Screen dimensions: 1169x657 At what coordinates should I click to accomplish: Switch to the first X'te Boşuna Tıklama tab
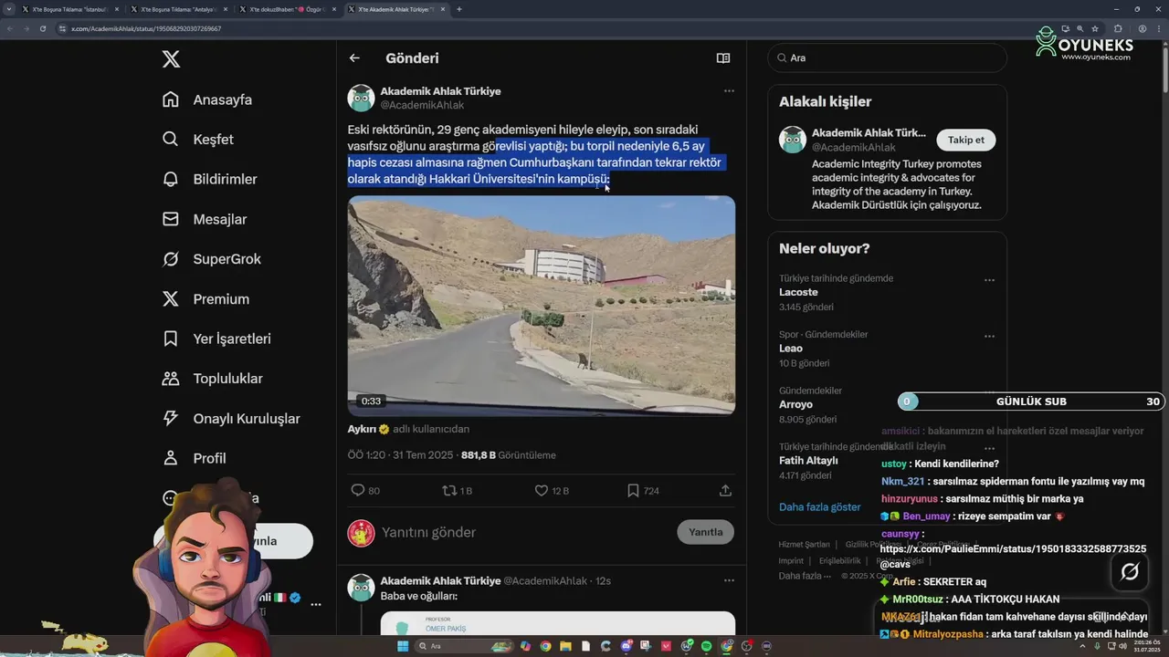coord(69,9)
